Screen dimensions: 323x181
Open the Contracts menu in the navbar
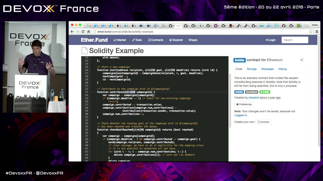click(155, 40)
